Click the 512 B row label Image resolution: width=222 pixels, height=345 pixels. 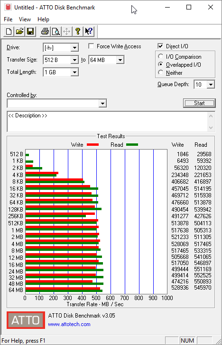coord(17,154)
